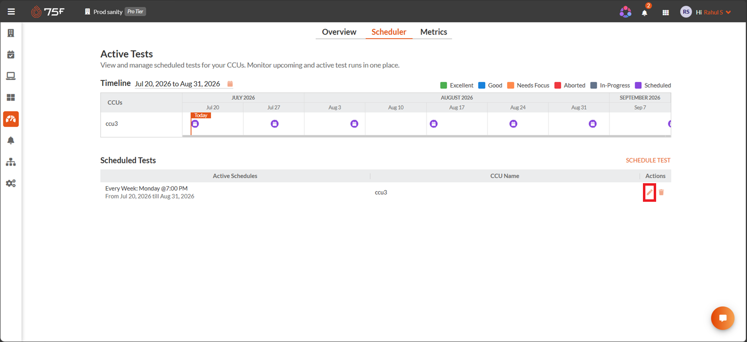Click the Excellent green legend swatch
This screenshot has height=342, width=747.
coord(444,85)
